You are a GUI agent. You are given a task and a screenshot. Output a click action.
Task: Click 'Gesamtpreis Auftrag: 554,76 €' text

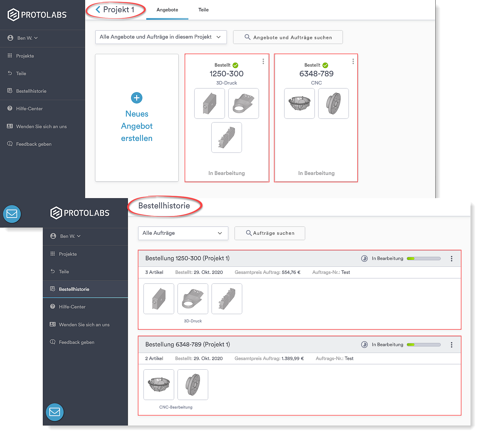pyautogui.click(x=267, y=272)
